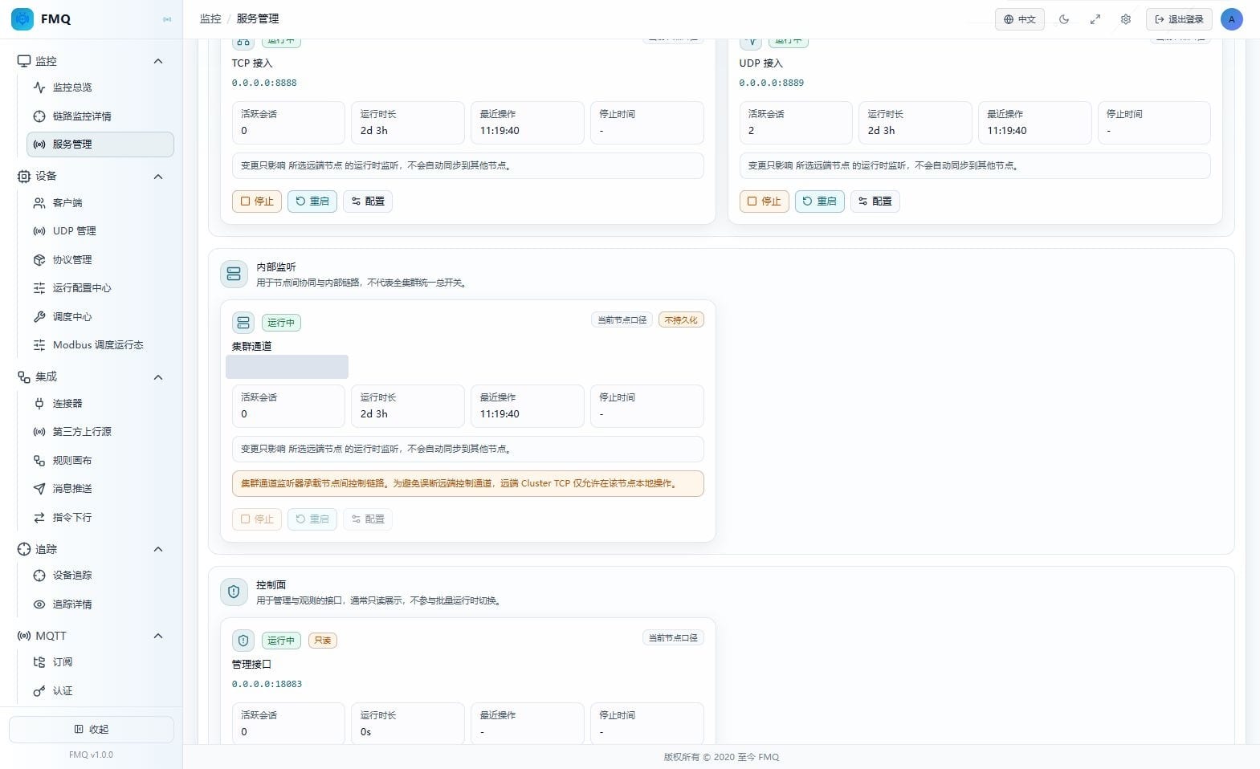
Task: Open 调度中心 menu item
Action: [100, 317]
